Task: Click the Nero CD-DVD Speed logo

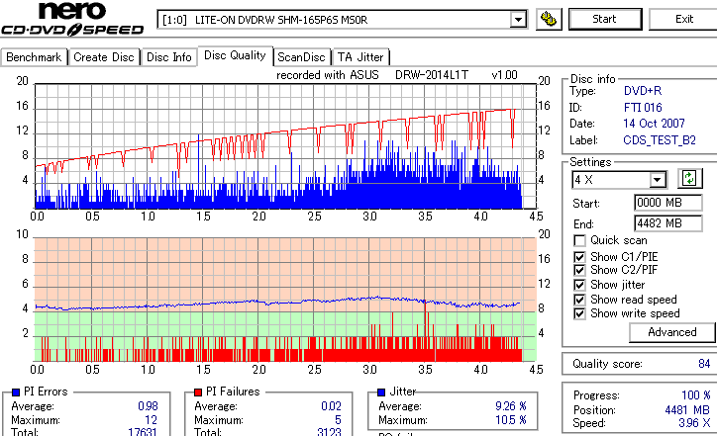Action: point(72,19)
